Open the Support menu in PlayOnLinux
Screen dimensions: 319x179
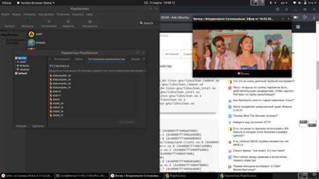[78, 15]
